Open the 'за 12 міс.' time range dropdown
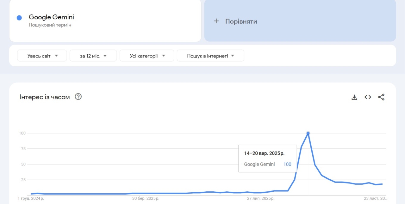Viewport: 405px width, 204px height. 93,55
